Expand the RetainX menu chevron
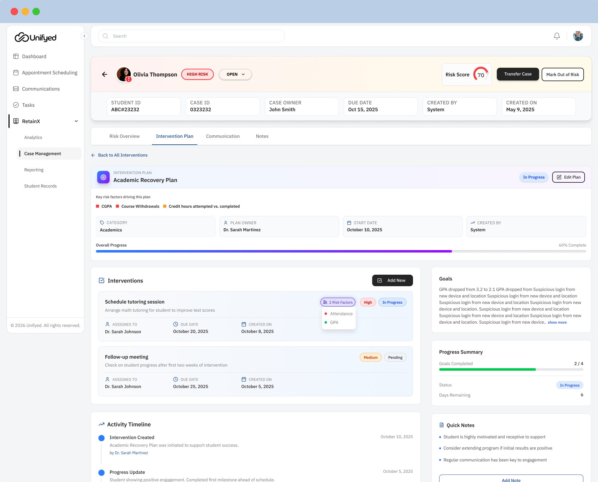The width and height of the screenshot is (598, 482). tap(76, 121)
